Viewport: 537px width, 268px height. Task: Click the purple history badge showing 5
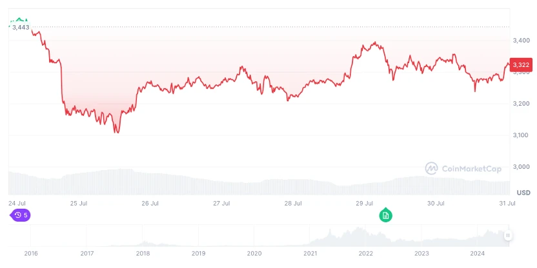(x=21, y=215)
